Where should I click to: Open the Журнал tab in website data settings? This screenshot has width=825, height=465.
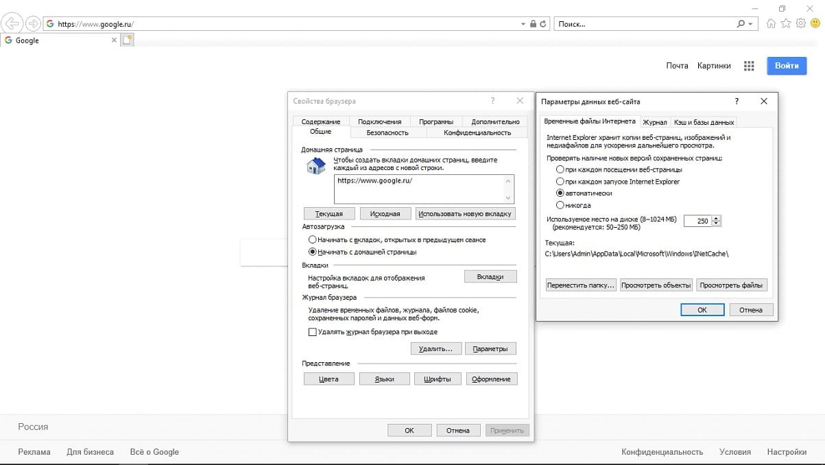click(x=655, y=122)
